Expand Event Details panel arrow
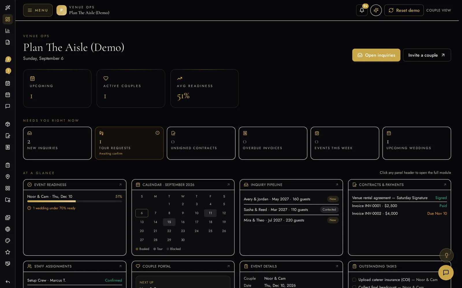The image size is (462, 288). coord(337,266)
